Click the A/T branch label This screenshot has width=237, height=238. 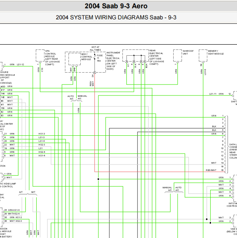[x=21, y=192]
